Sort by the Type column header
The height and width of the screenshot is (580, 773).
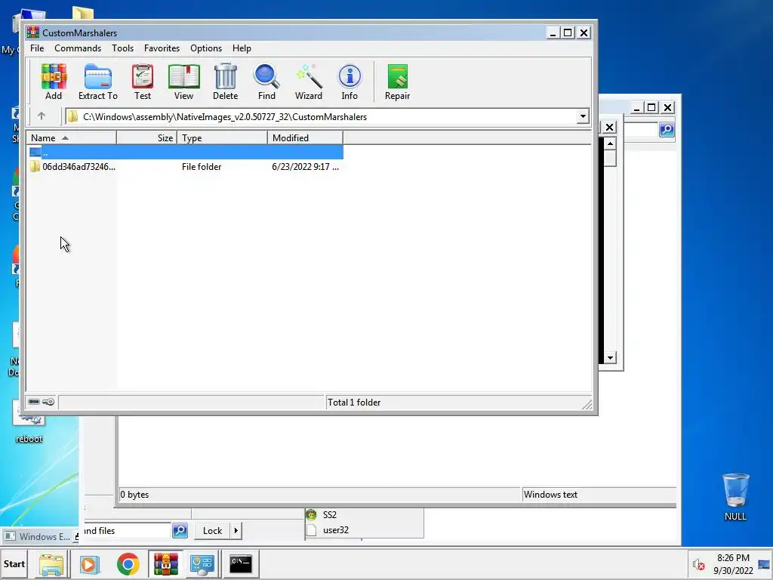click(x=223, y=138)
